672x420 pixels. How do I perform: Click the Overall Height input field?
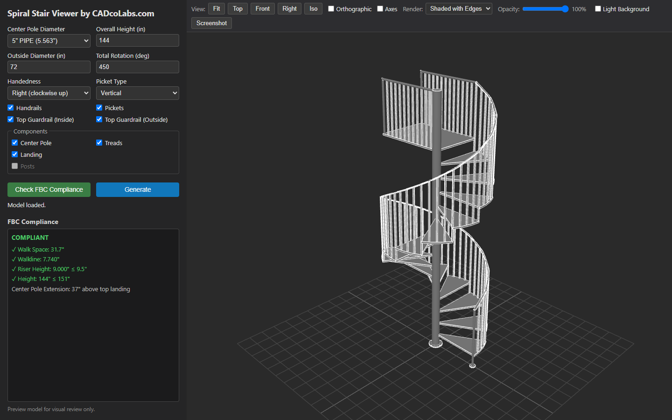click(138, 41)
